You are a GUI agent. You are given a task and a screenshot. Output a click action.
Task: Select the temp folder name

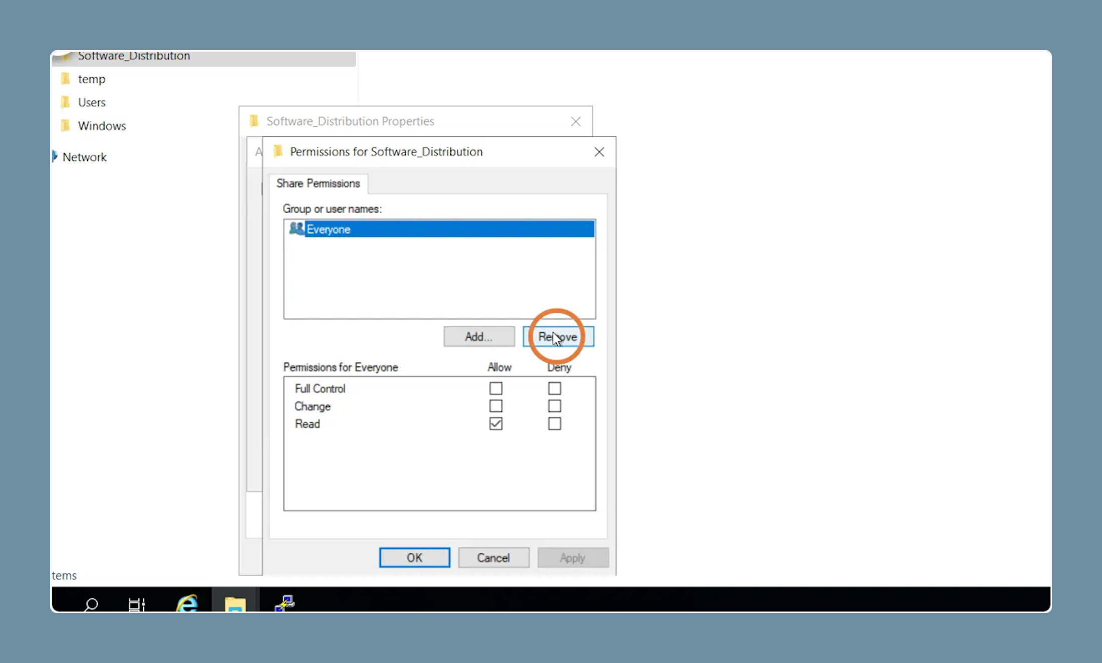pos(92,79)
